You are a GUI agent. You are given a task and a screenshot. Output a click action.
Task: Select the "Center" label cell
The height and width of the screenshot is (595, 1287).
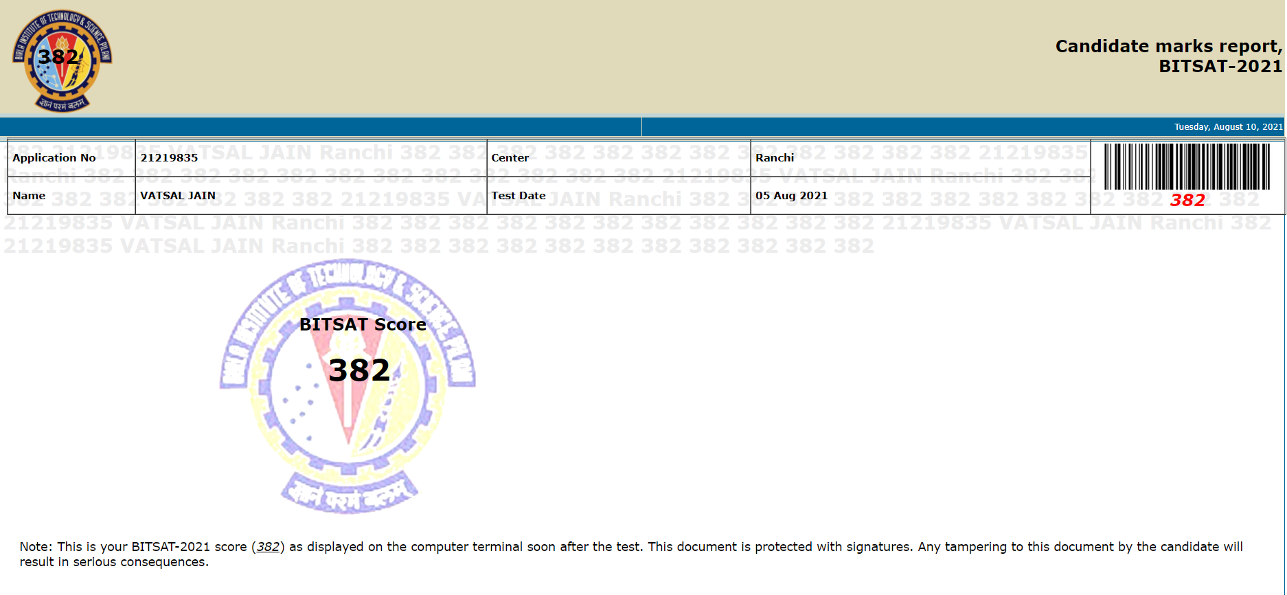510,158
